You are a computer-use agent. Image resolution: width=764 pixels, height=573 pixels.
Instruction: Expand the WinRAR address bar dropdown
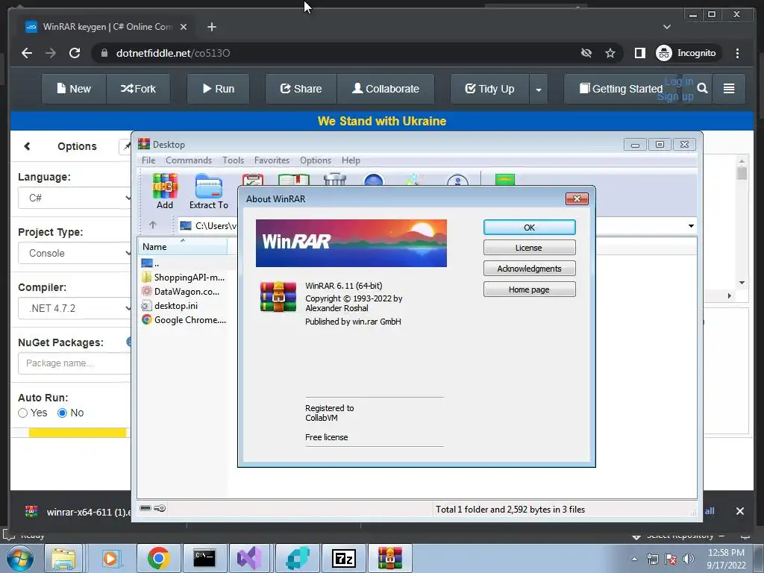click(x=691, y=225)
